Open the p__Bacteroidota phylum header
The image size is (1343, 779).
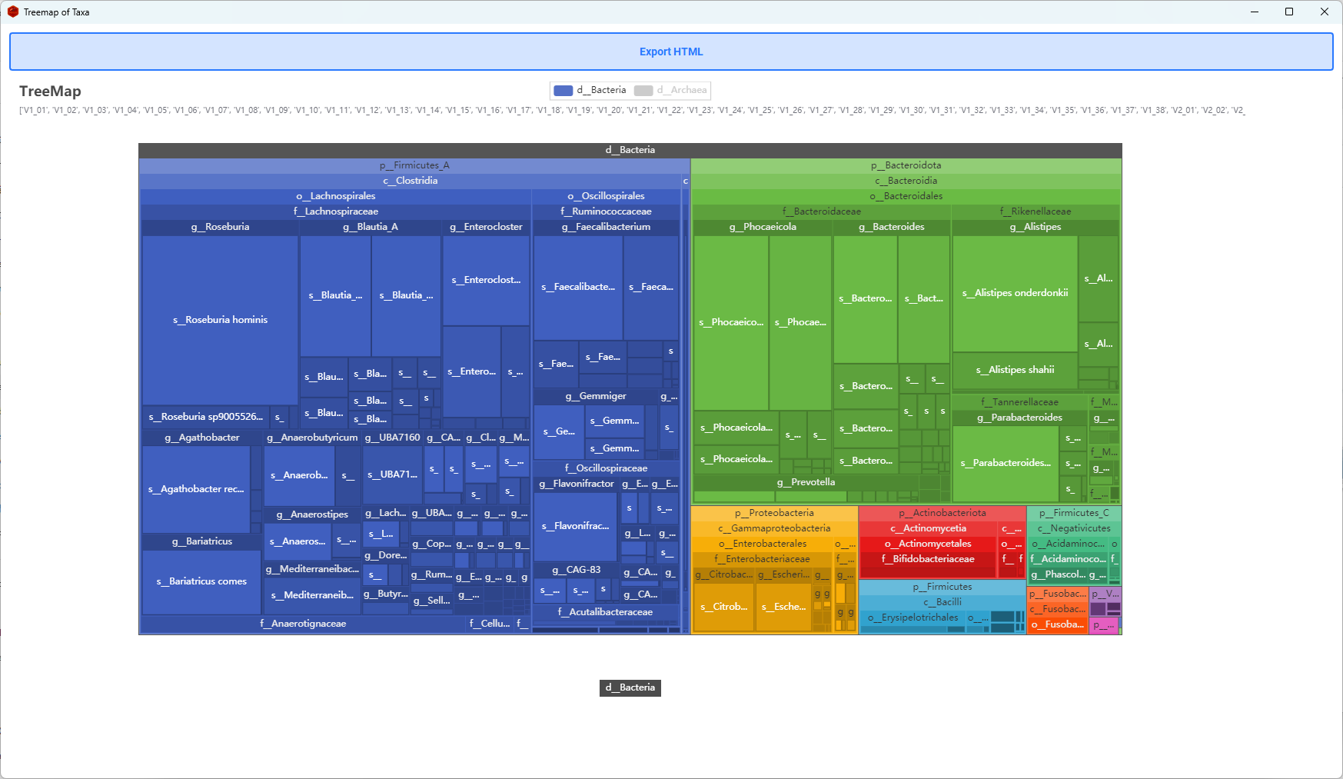(906, 165)
